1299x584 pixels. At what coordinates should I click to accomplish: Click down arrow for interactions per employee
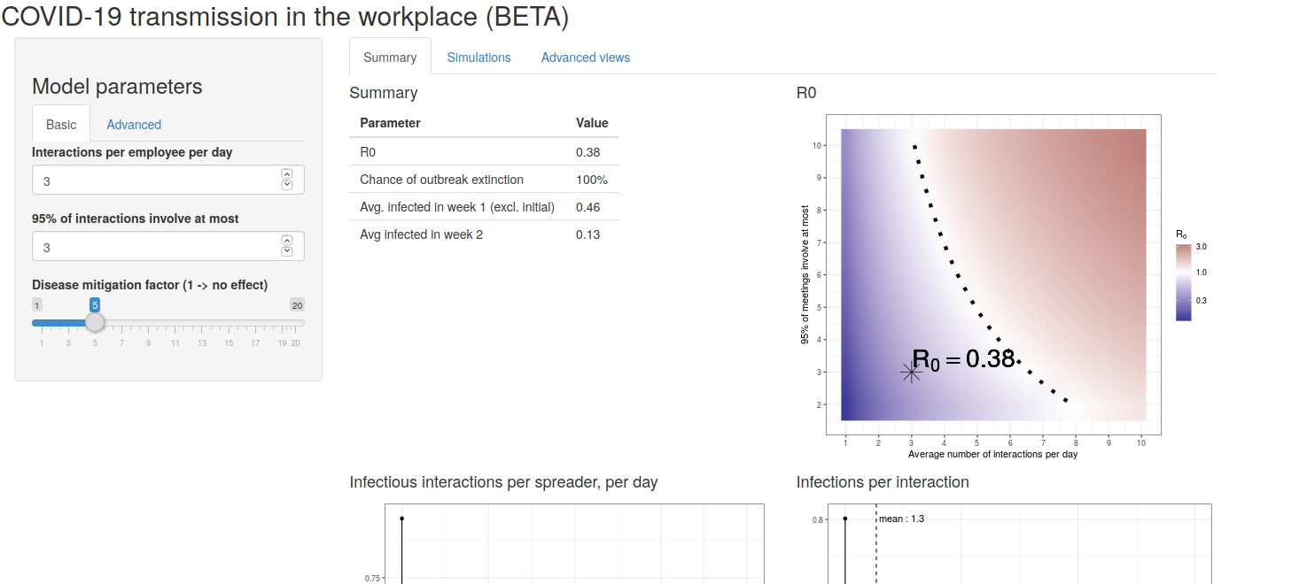point(286,185)
